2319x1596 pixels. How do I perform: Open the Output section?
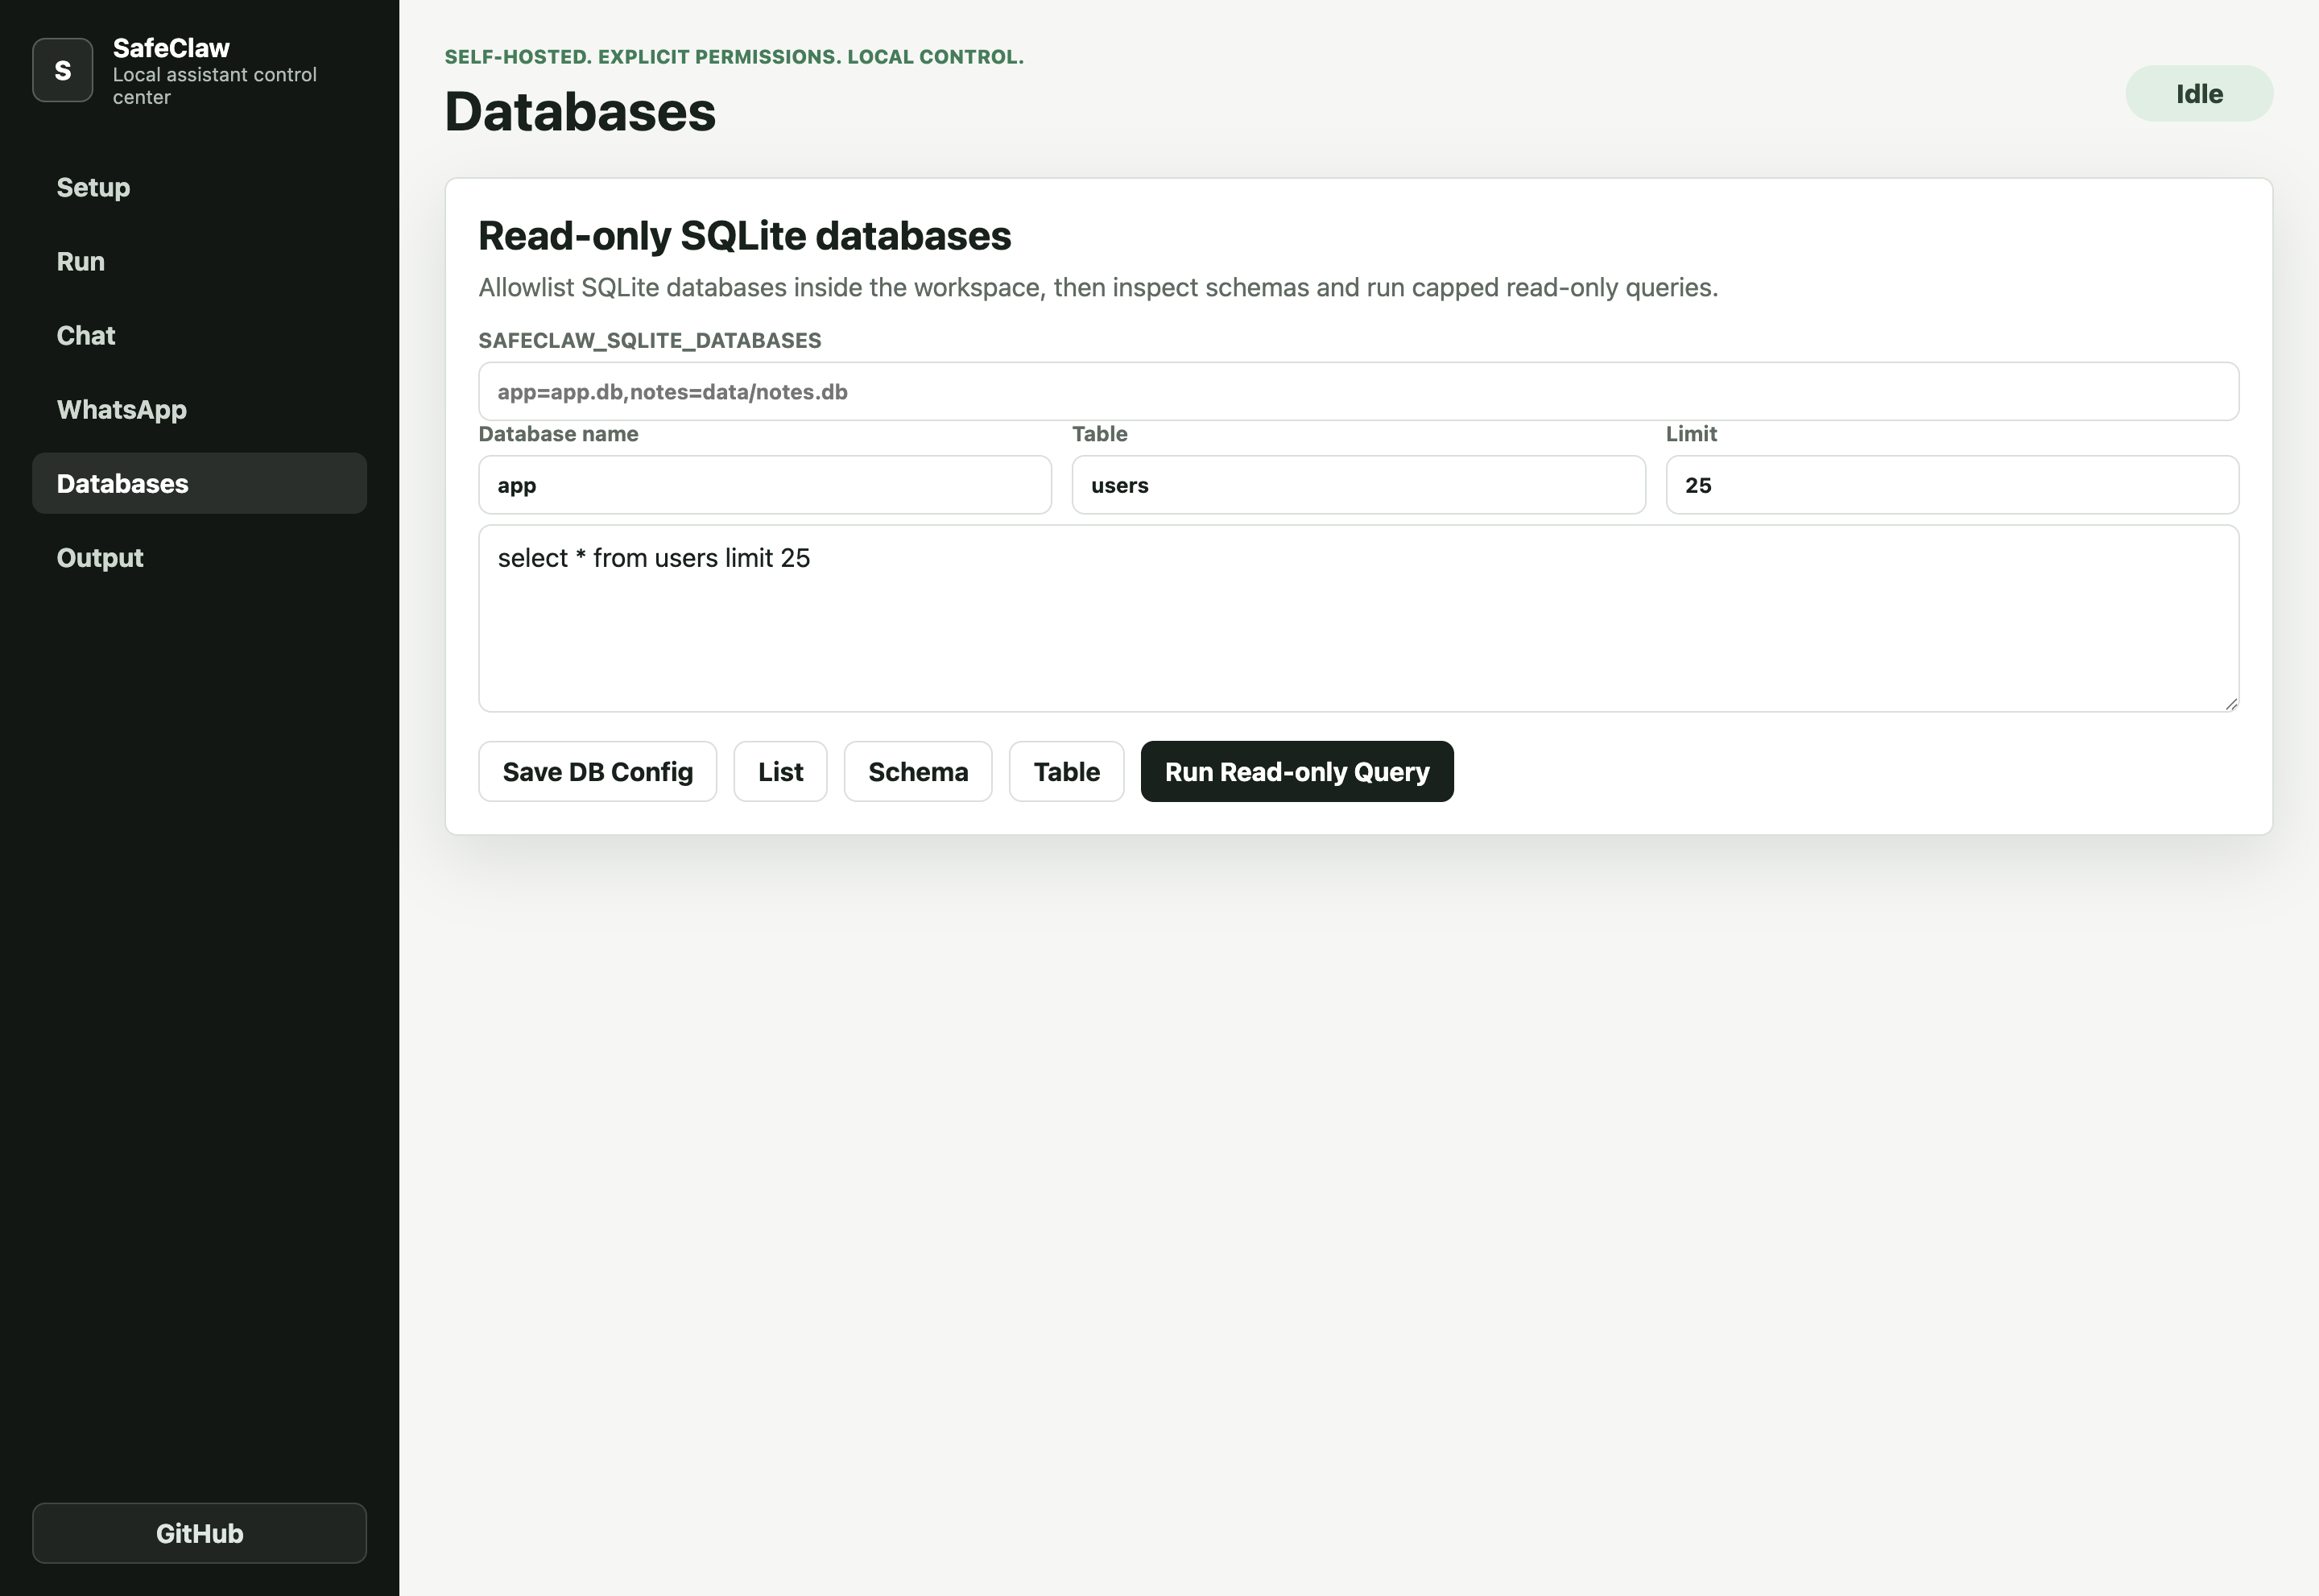click(199, 557)
